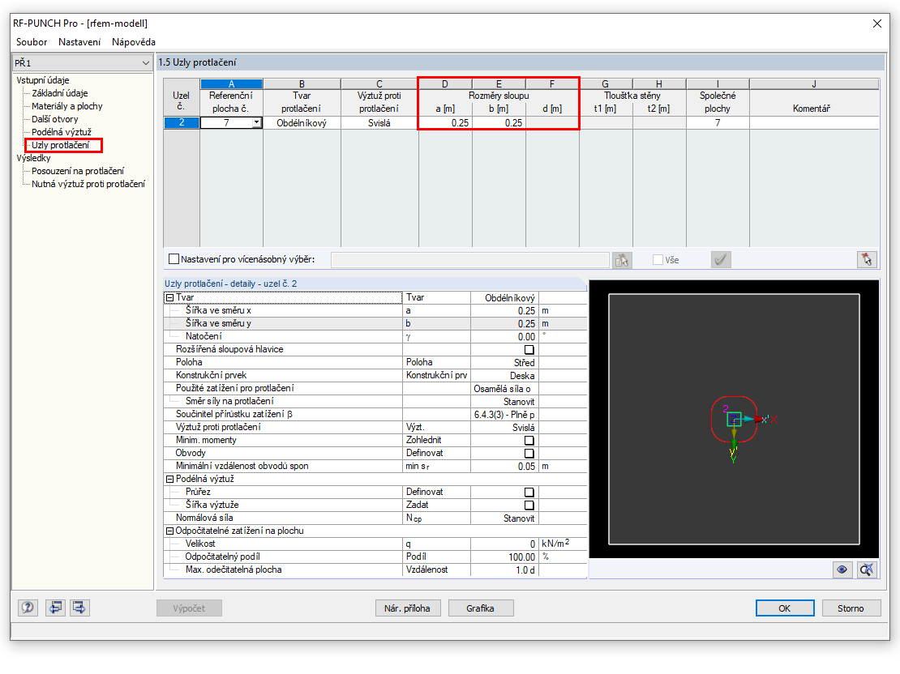Click the Vstupní údaje navigator heading

(x=42, y=80)
